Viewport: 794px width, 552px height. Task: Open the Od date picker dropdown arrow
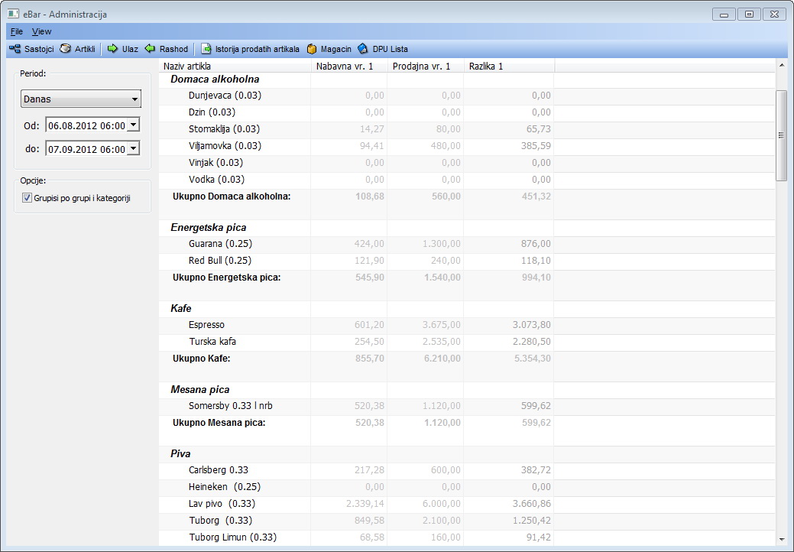pyautogui.click(x=133, y=125)
